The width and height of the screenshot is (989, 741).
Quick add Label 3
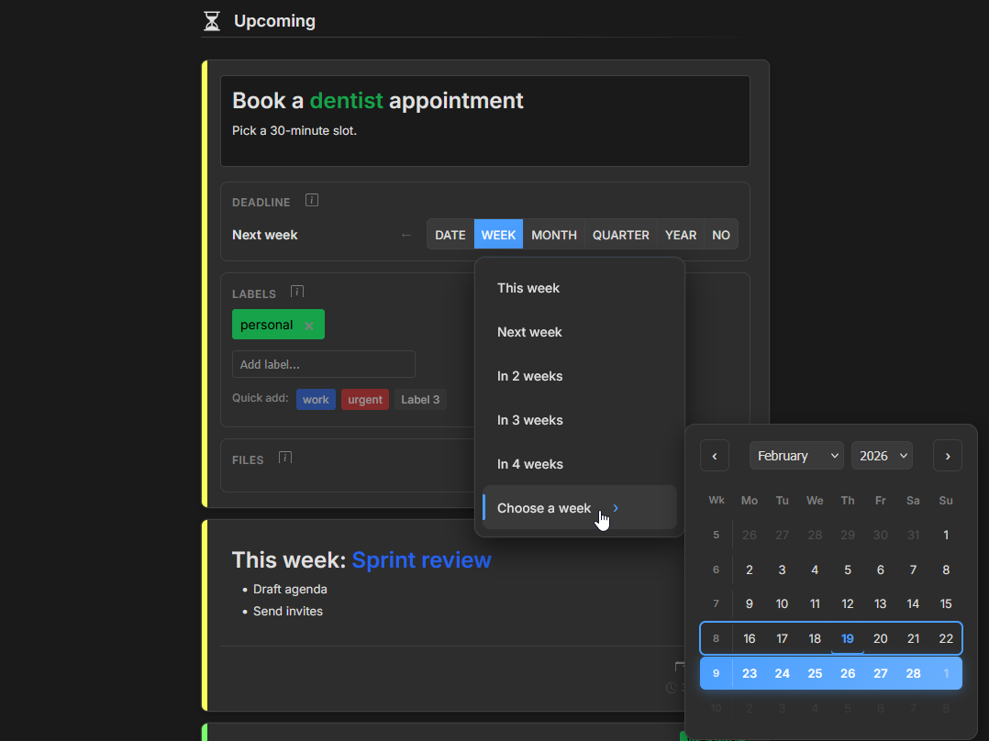pyautogui.click(x=420, y=400)
